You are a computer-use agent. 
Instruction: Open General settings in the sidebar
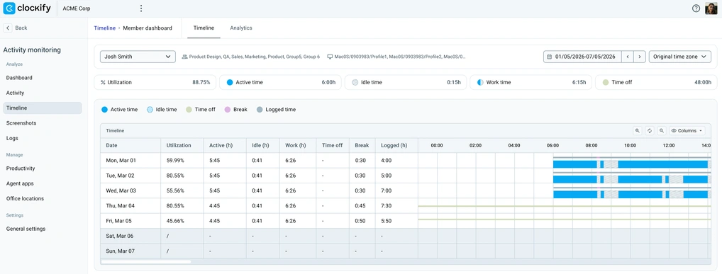tap(26, 229)
